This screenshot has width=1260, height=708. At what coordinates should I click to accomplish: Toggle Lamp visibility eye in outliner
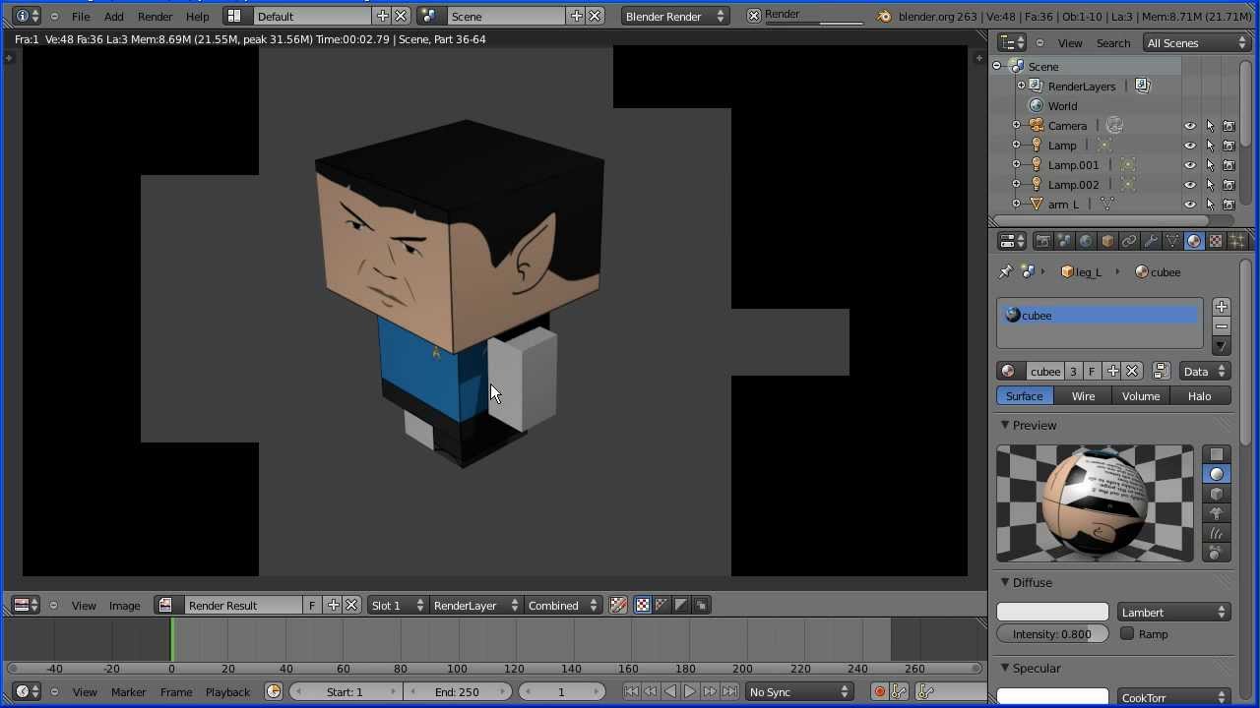tap(1190, 146)
